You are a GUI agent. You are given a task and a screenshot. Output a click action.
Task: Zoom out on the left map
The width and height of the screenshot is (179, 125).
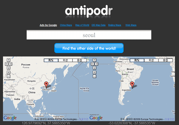(8, 76)
